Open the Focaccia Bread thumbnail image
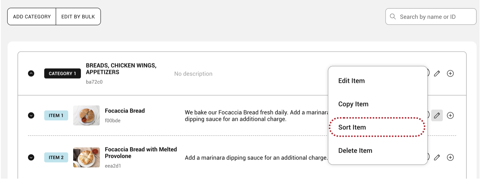The image size is (481, 183). (86, 115)
